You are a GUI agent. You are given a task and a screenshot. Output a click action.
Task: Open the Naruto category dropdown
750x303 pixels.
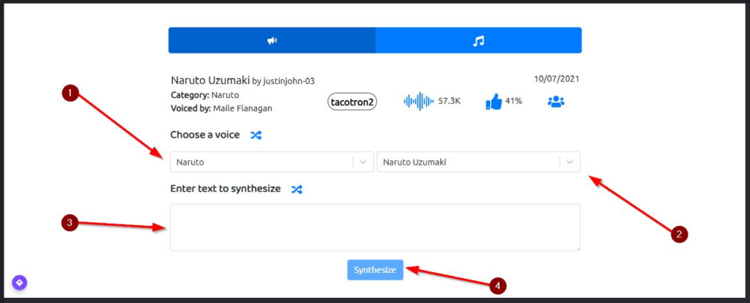pyautogui.click(x=262, y=162)
